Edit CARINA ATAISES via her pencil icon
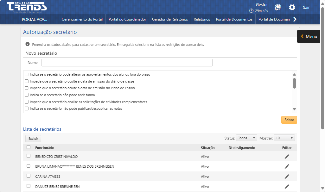The height and width of the screenshot is (192, 325). (x=287, y=177)
